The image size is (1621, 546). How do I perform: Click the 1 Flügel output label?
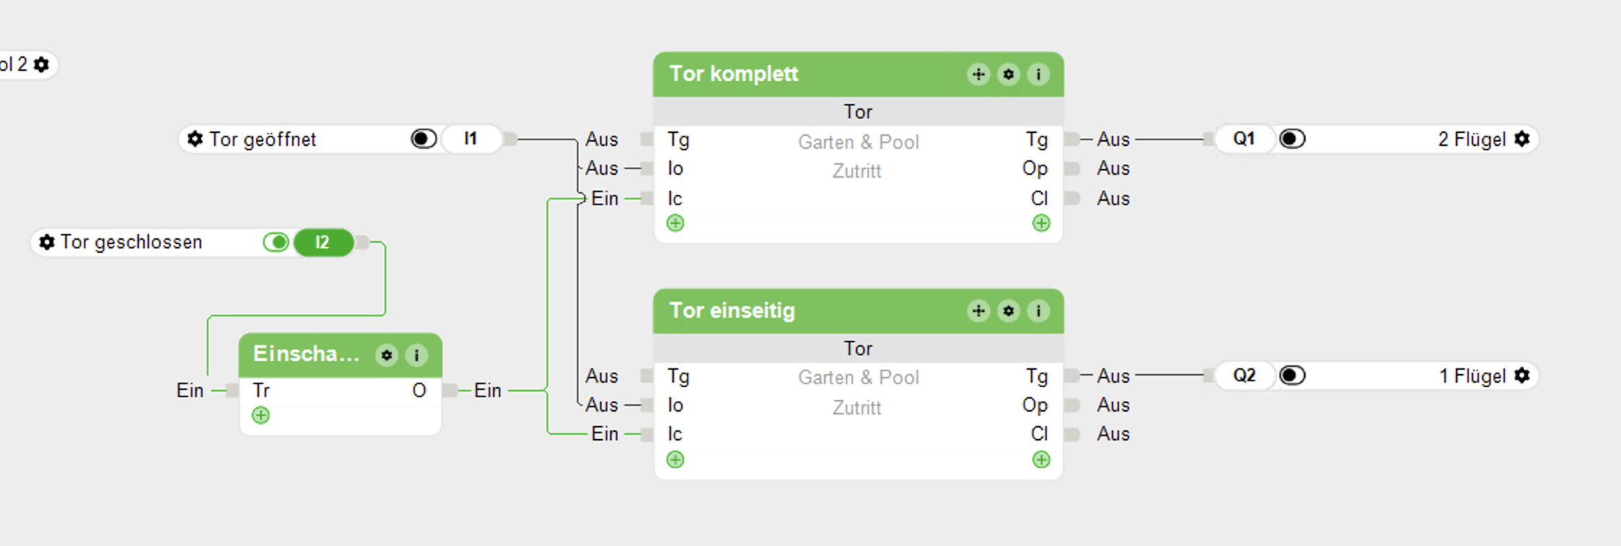click(x=1472, y=376)
